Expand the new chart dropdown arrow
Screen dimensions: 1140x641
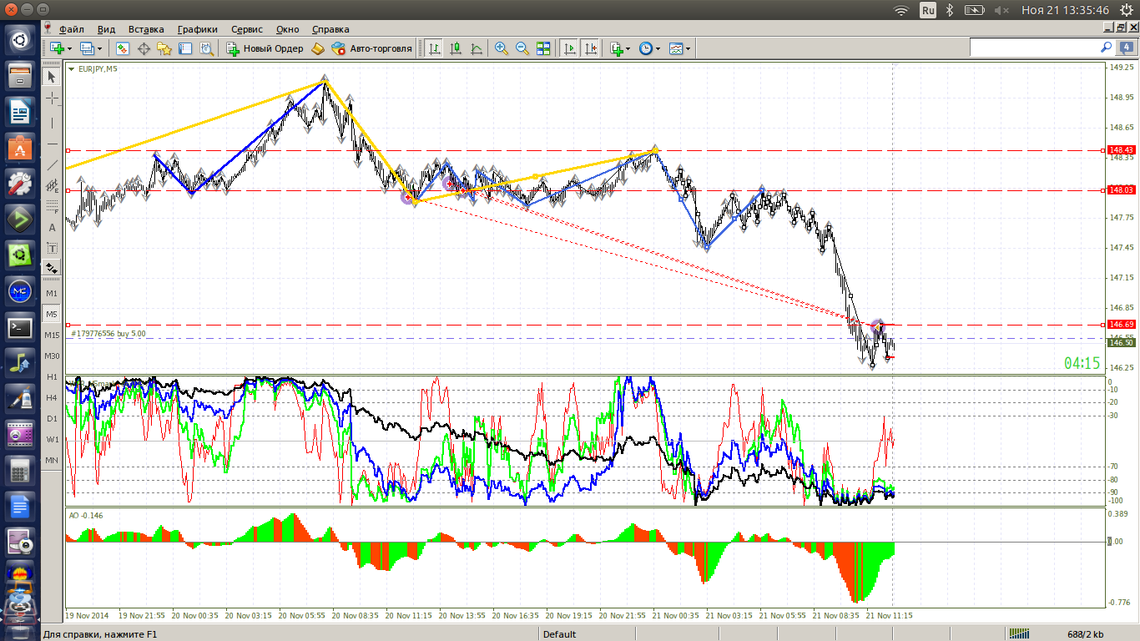[x=69, y=48]
